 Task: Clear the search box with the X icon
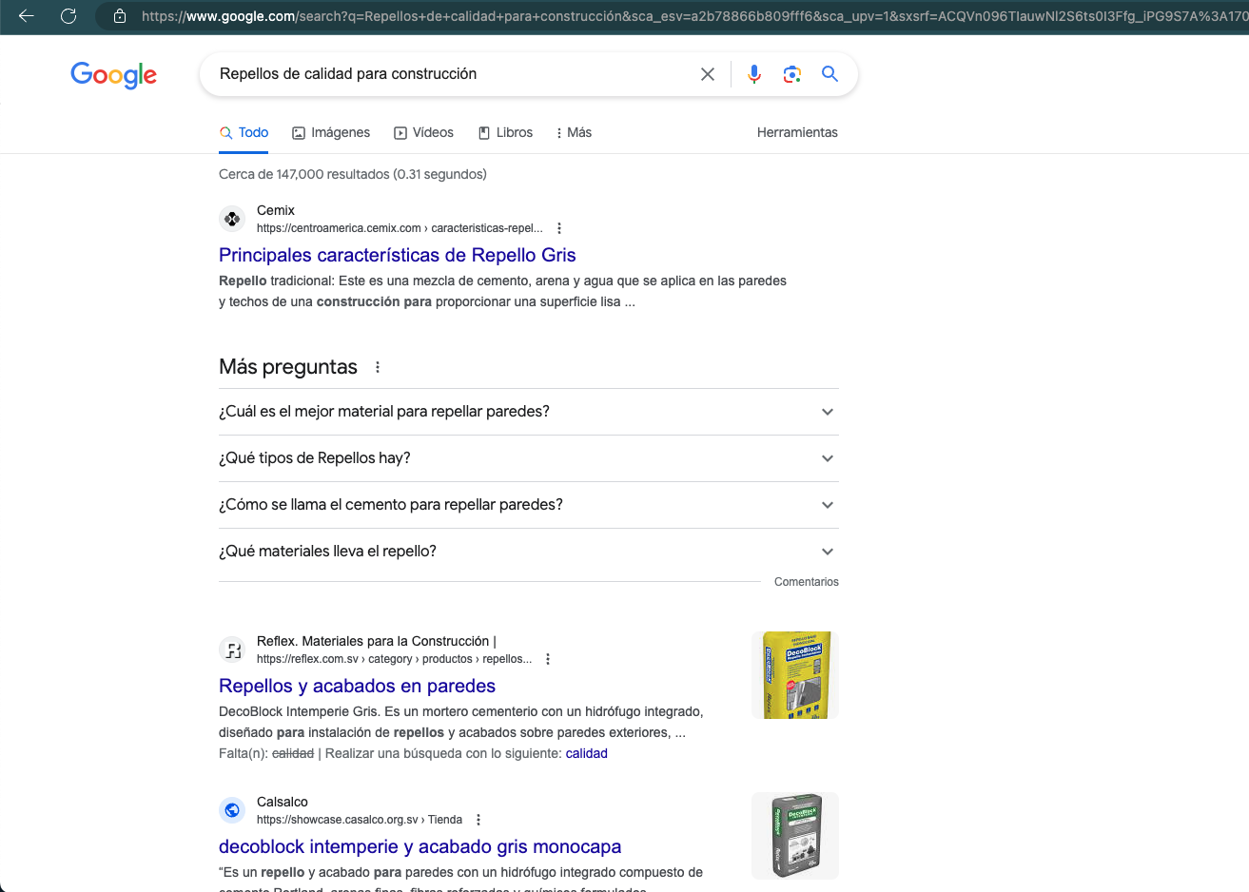tap(708, 74)
